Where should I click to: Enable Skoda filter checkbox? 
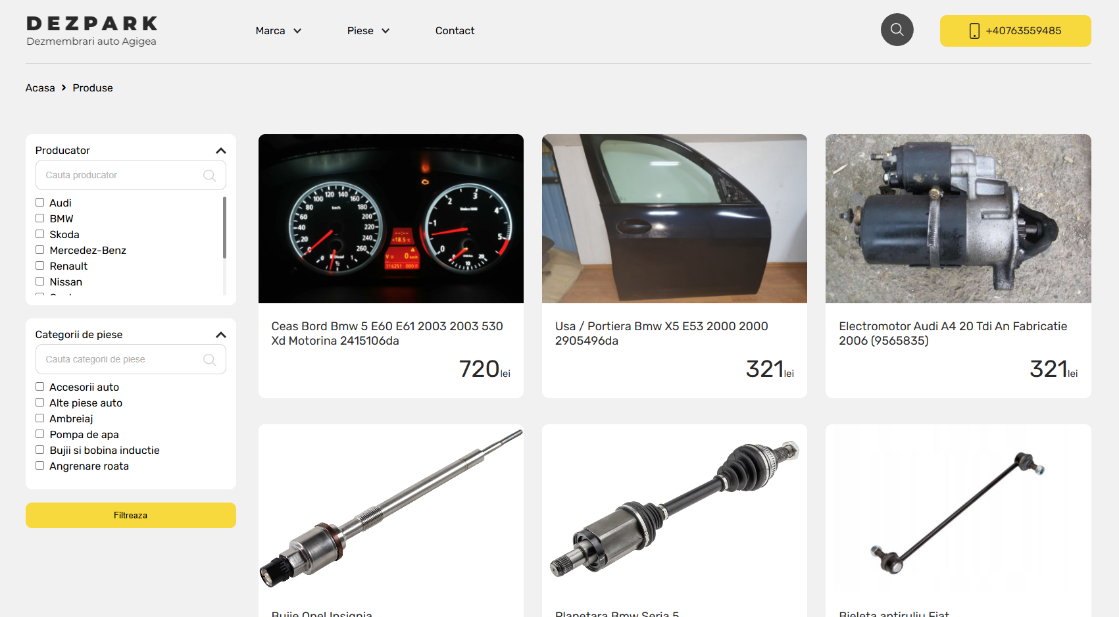point(40,234)
